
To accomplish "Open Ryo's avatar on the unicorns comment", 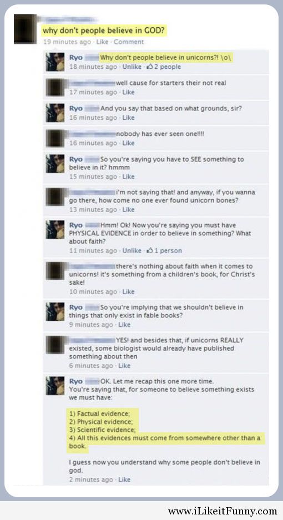I will click(x=55, y=62).
